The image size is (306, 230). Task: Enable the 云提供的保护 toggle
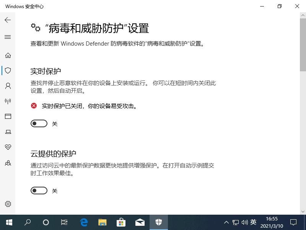(39, 191)
